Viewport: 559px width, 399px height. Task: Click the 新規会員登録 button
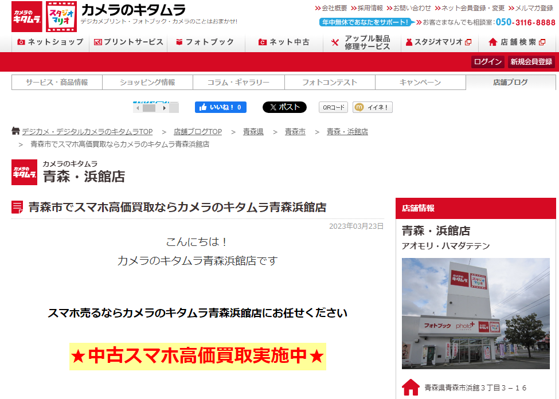531,62
